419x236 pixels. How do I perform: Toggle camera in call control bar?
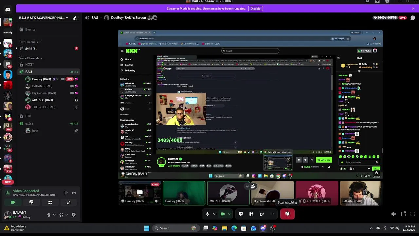tap(222, 214)
